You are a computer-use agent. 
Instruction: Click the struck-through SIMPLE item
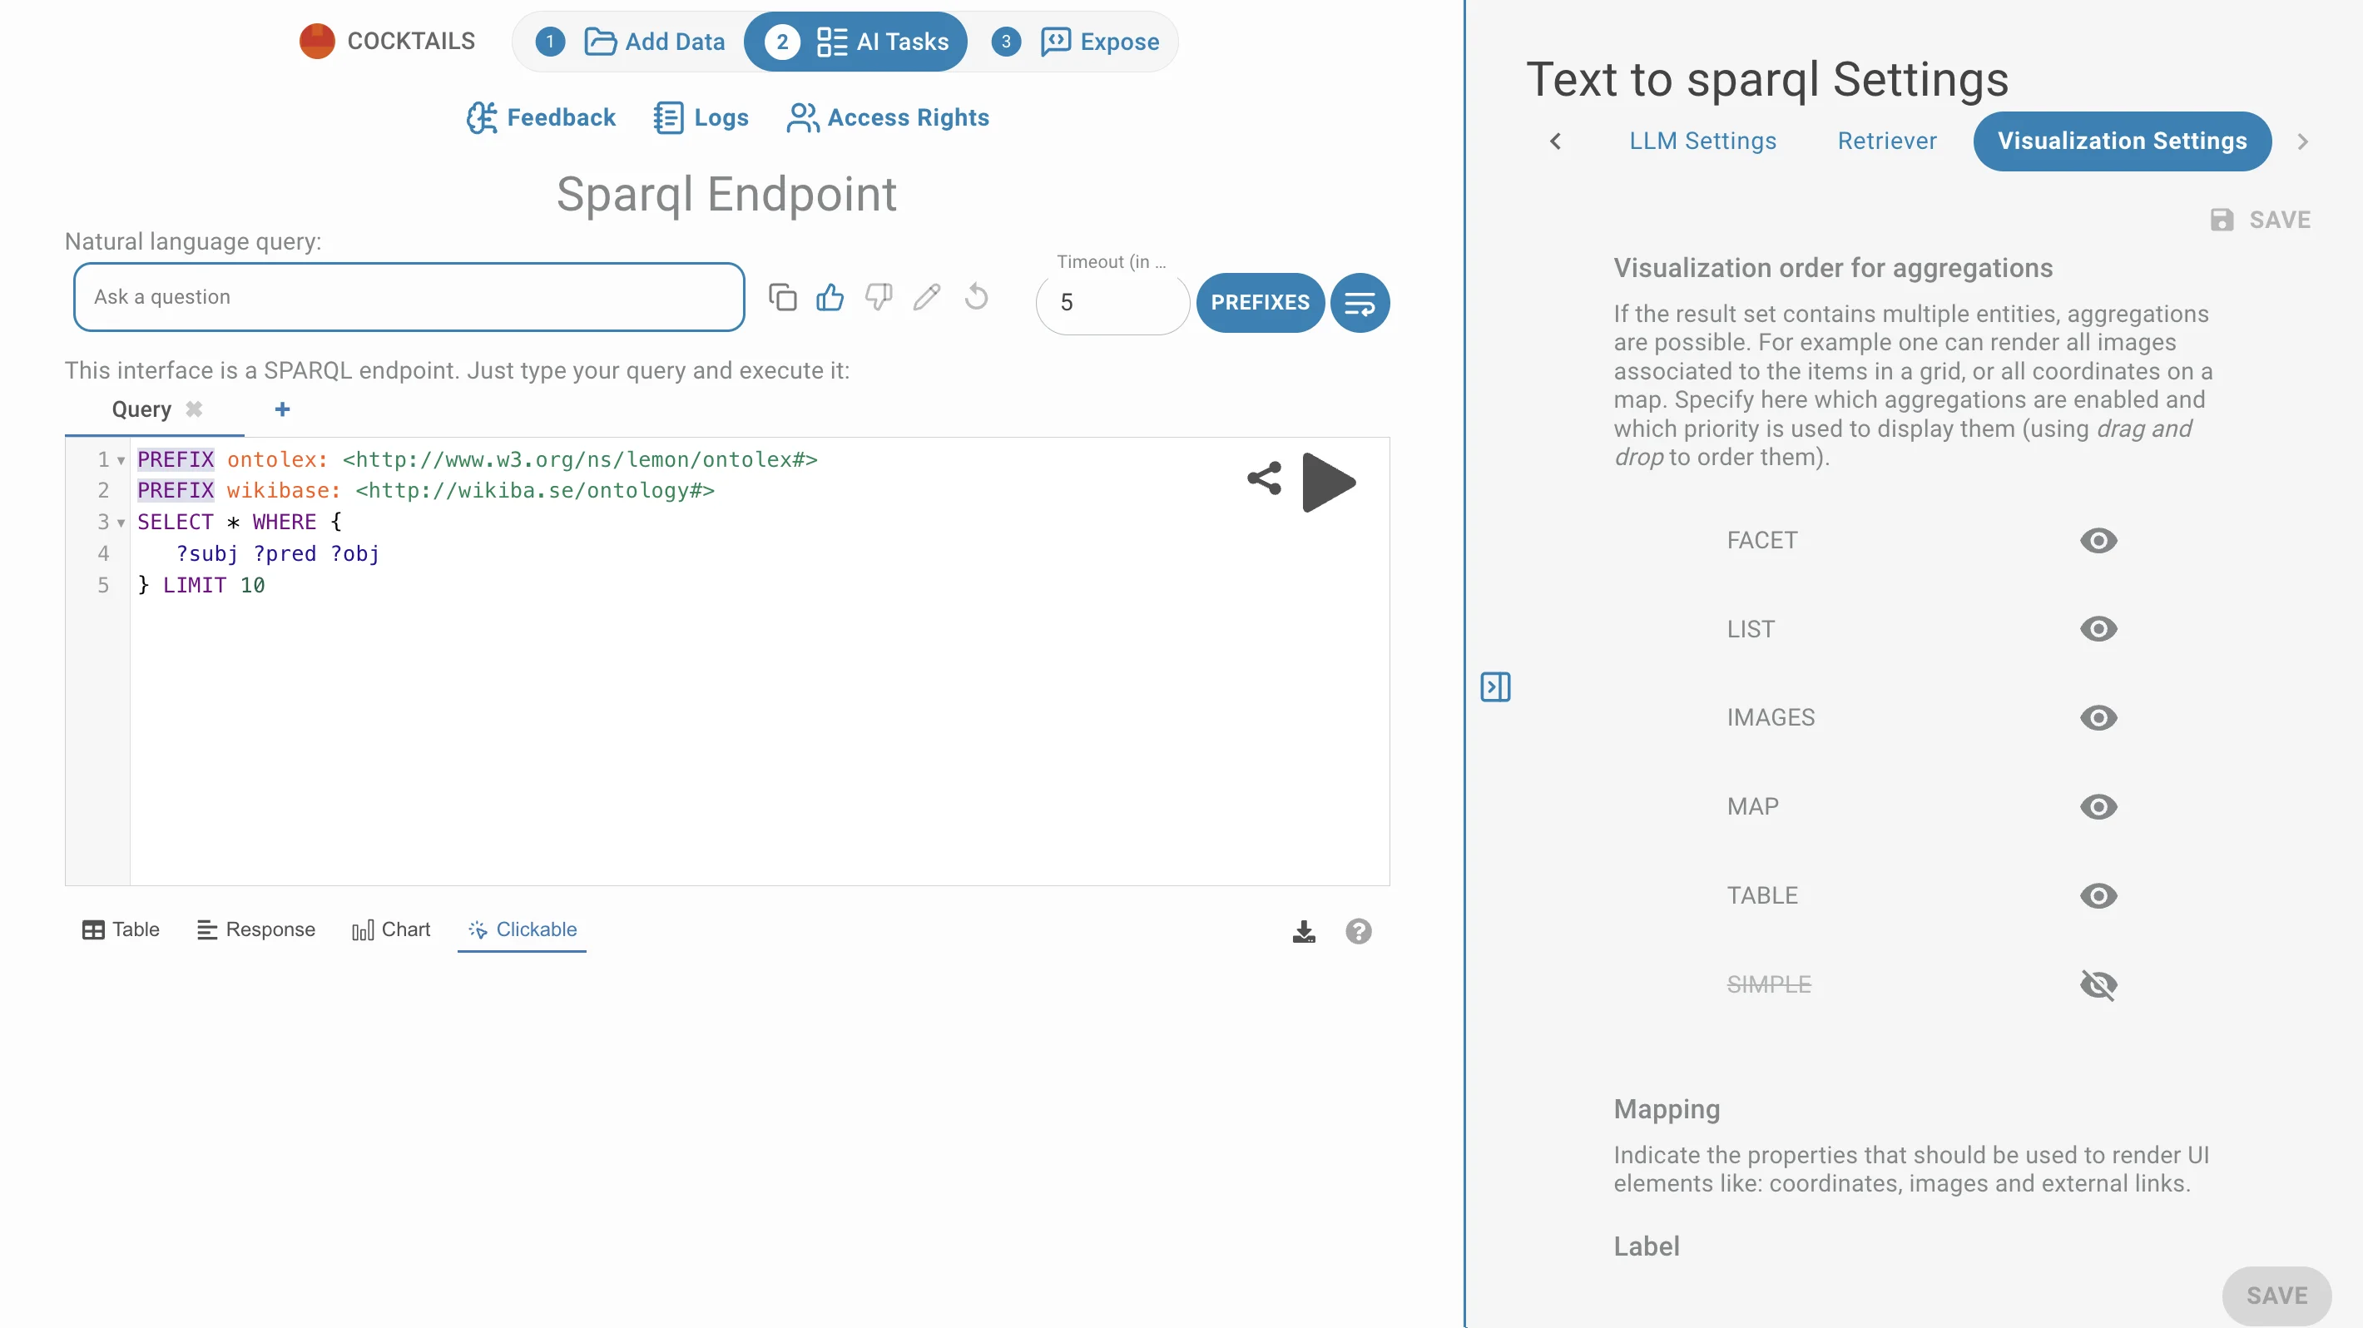click(x=1769, y=984)
